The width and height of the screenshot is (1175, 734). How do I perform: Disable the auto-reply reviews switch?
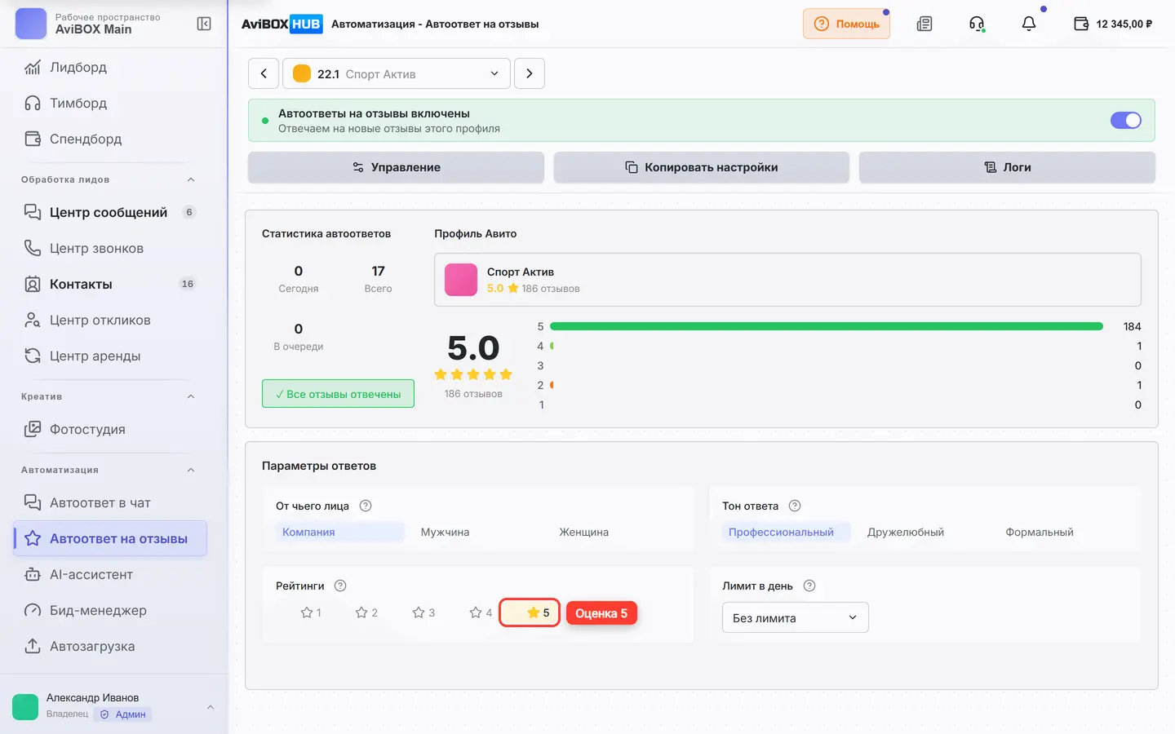[x=1126, y=121]
